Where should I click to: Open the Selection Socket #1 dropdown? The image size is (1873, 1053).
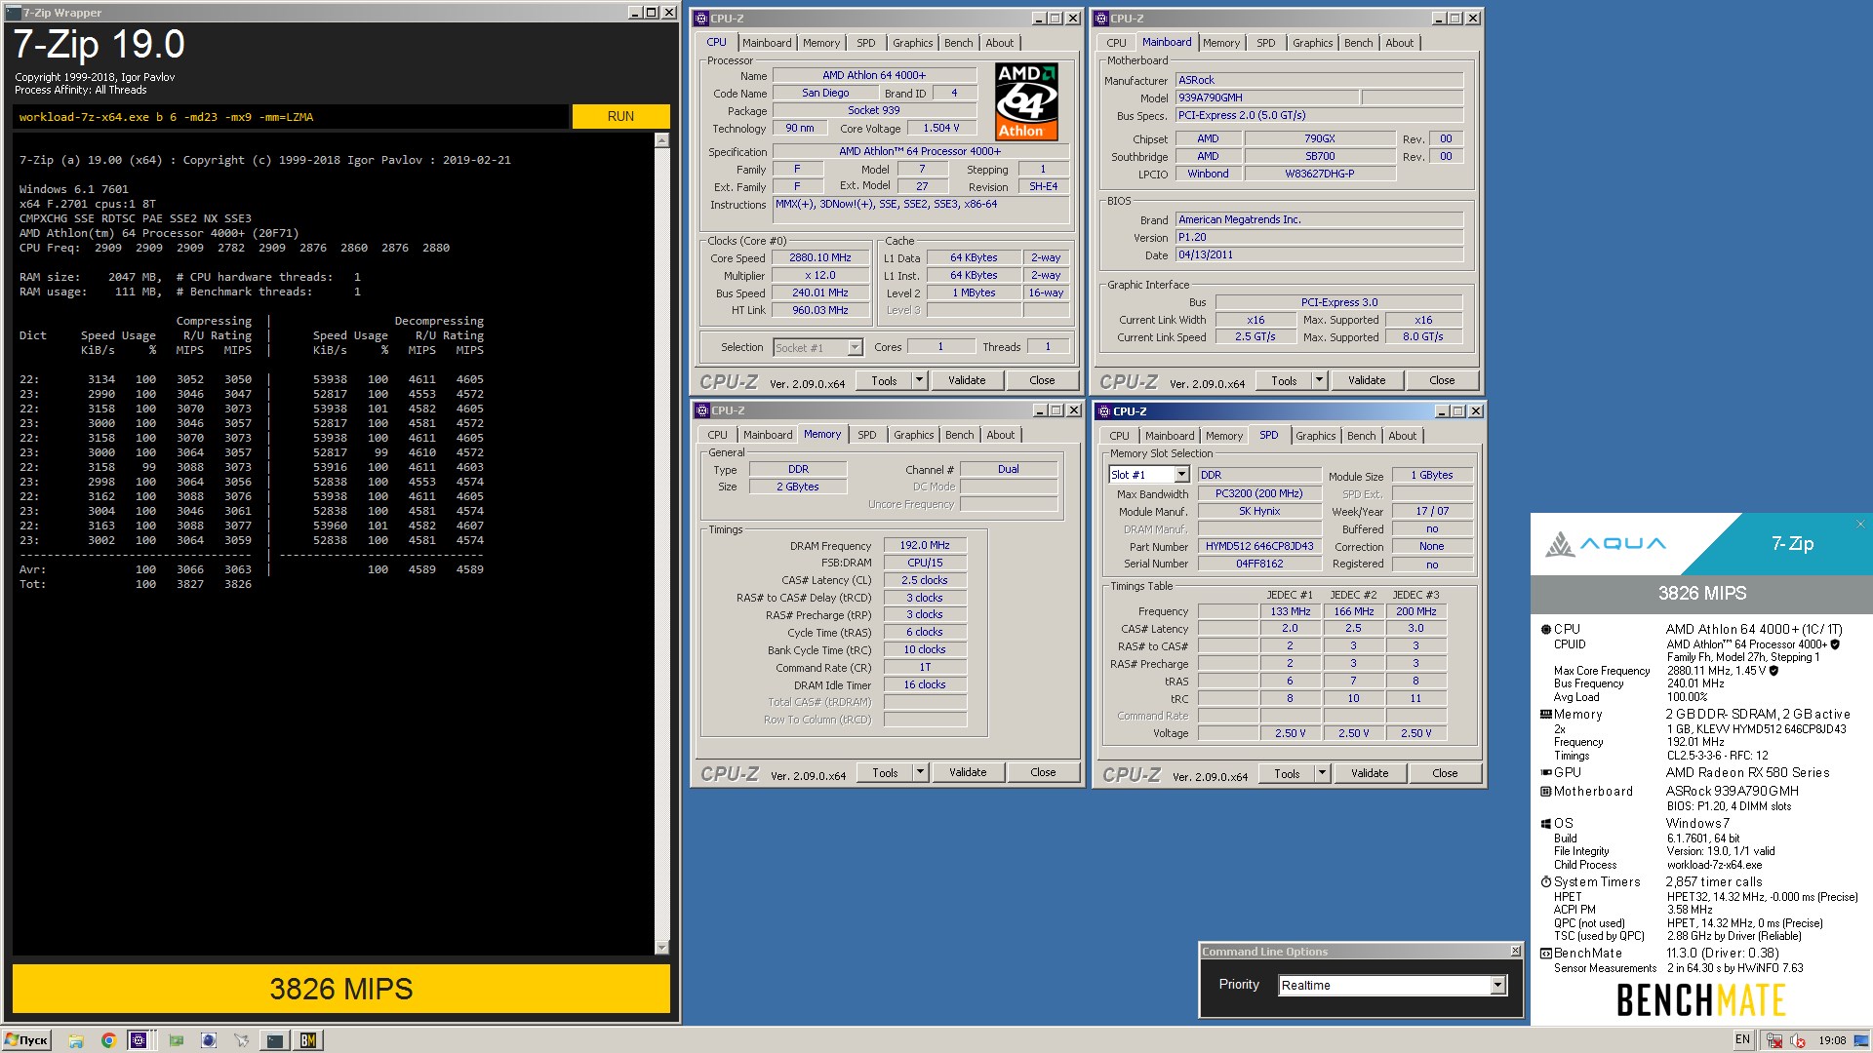click(855, 347)
